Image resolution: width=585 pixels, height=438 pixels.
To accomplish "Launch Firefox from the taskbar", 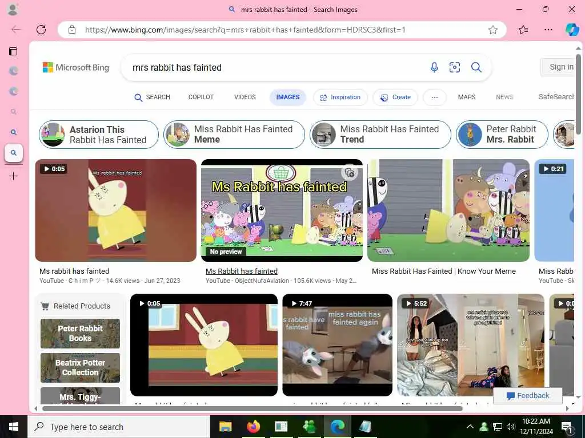I will (253, 427).
